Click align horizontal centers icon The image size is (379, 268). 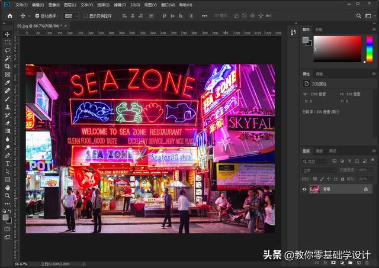click(x=133, y=16)
